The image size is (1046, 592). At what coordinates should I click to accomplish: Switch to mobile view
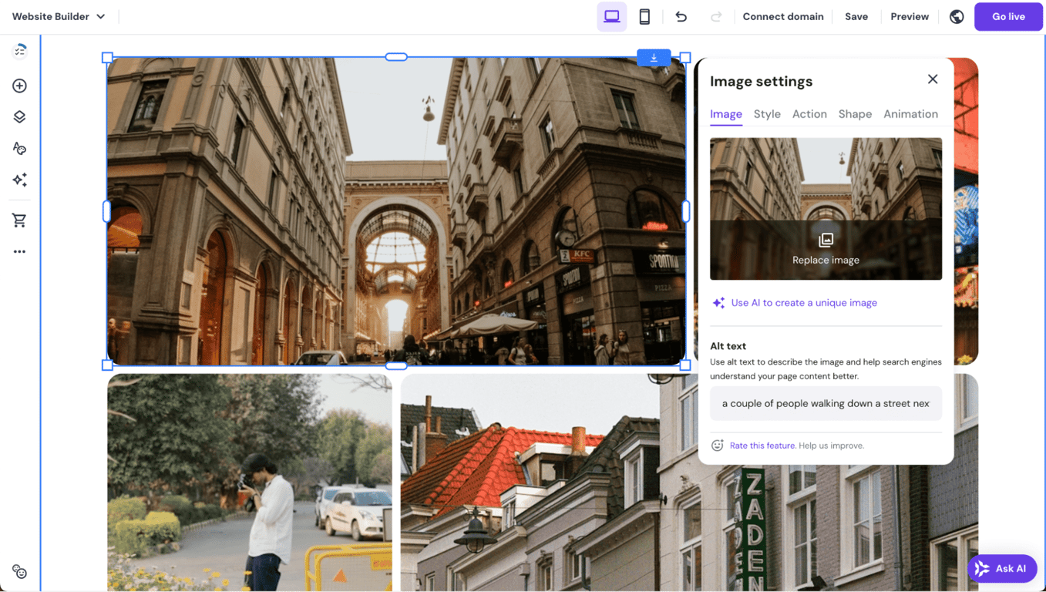click(644, 15)
